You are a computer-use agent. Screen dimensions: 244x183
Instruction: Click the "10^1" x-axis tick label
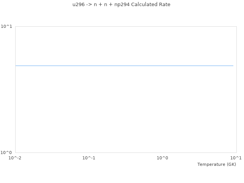[236, 158]
